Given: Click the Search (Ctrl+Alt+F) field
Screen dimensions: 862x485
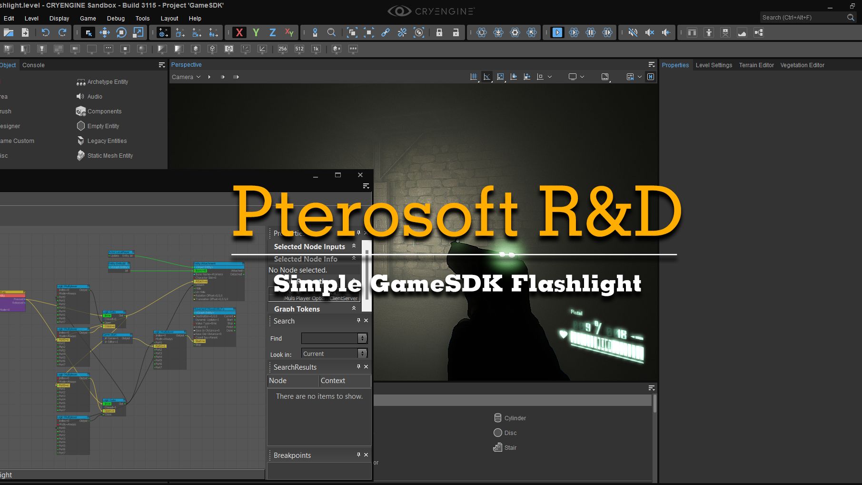Looking at the screenshot, I should point(808,17).
